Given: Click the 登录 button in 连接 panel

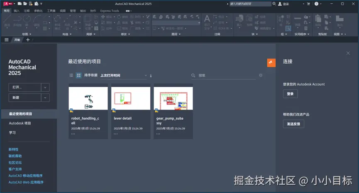Looking at the screenshot, I should click(290, 94).
